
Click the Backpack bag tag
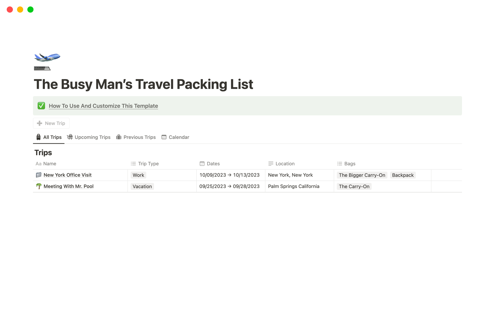coord(402,175)
